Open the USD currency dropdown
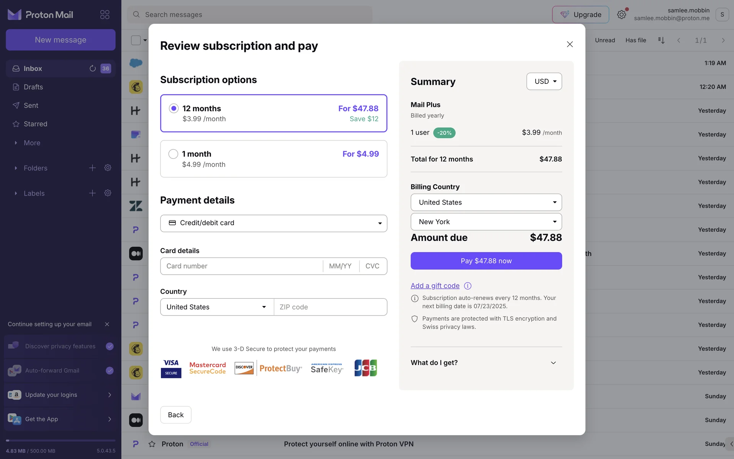This screenshot has width=734, height=459. pos(544,81)
